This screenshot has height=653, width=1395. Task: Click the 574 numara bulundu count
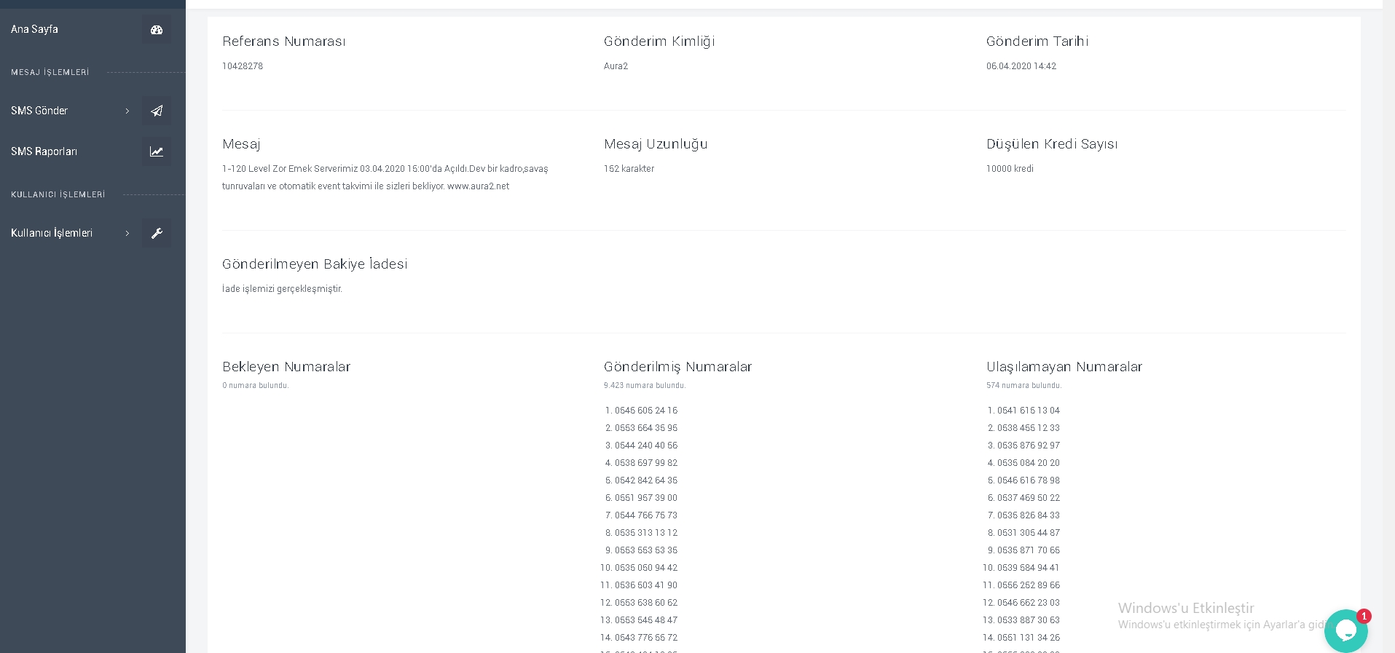pyautogui.click(x=1024, y=386)
